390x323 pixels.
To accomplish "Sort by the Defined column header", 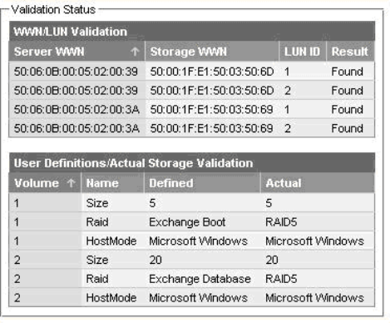I will click(x=202, y=183).
